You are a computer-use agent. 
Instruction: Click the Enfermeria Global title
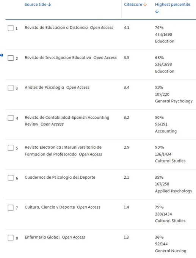tap(42, 237)
